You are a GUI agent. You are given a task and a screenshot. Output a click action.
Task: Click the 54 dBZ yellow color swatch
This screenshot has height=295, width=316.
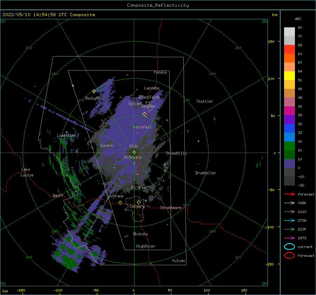[x=289, y=75]
